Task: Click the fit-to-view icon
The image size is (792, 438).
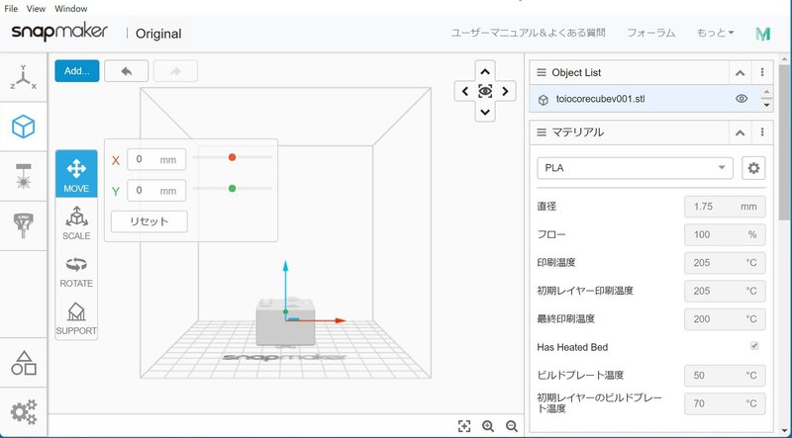Action: [x=464, y=426]
